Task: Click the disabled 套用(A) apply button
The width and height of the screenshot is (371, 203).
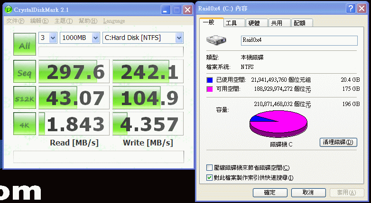Action: 347,193
